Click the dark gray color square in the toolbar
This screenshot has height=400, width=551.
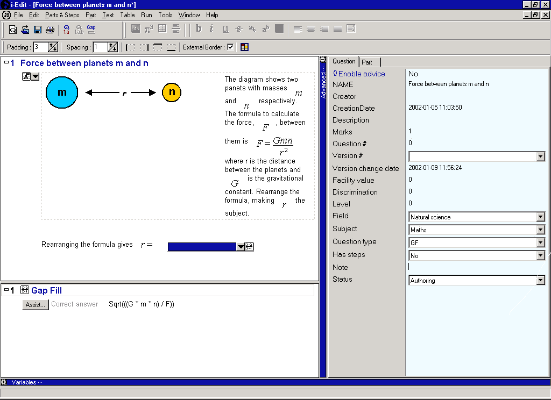[x=279, y=29]
